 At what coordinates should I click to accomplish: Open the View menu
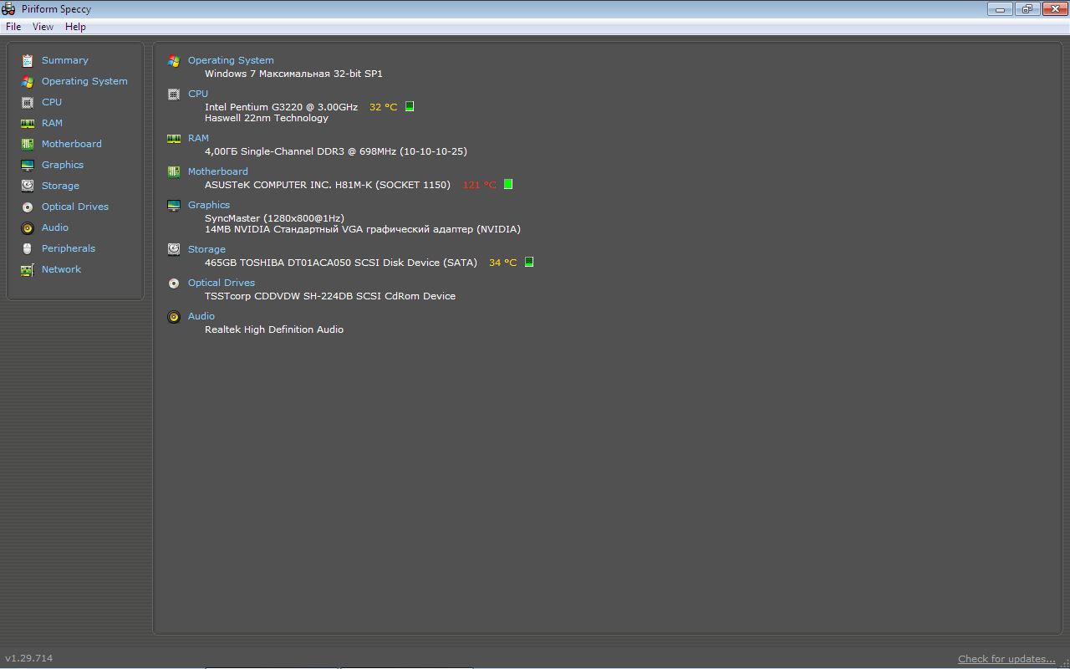pos(43,26)
